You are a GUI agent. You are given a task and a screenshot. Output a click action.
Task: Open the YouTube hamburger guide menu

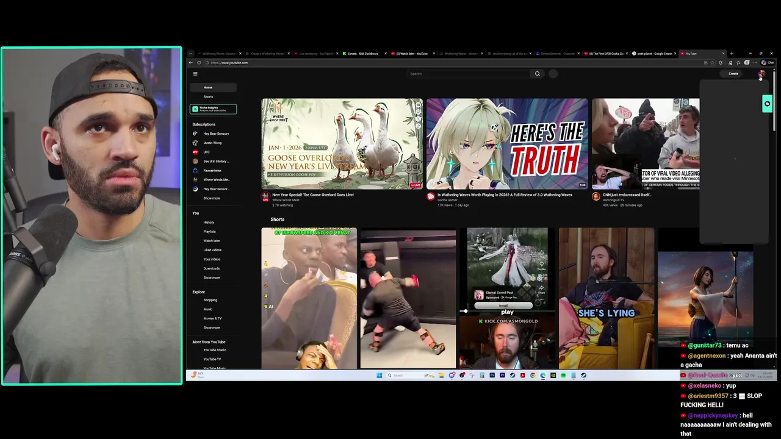point(195,74)
